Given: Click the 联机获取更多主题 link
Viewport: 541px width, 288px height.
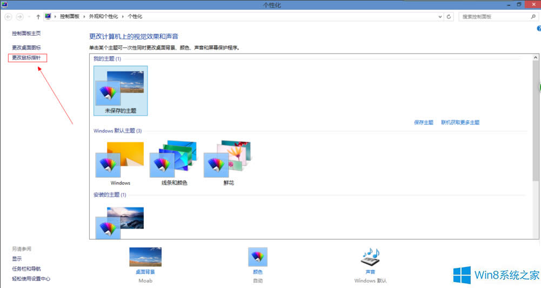Looking at the screenshot, I should (460, 123).
